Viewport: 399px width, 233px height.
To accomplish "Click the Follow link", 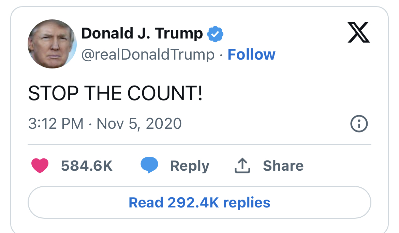I will click(251, 55).
